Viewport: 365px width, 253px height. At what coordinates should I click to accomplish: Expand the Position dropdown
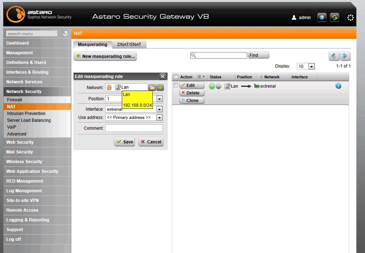click(160, 99)
